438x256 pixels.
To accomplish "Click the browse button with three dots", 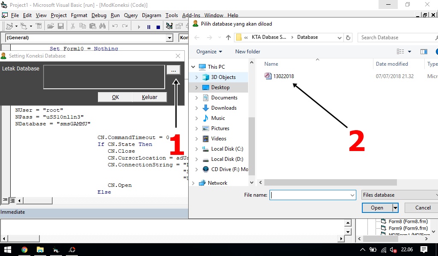I will point(174,70).
